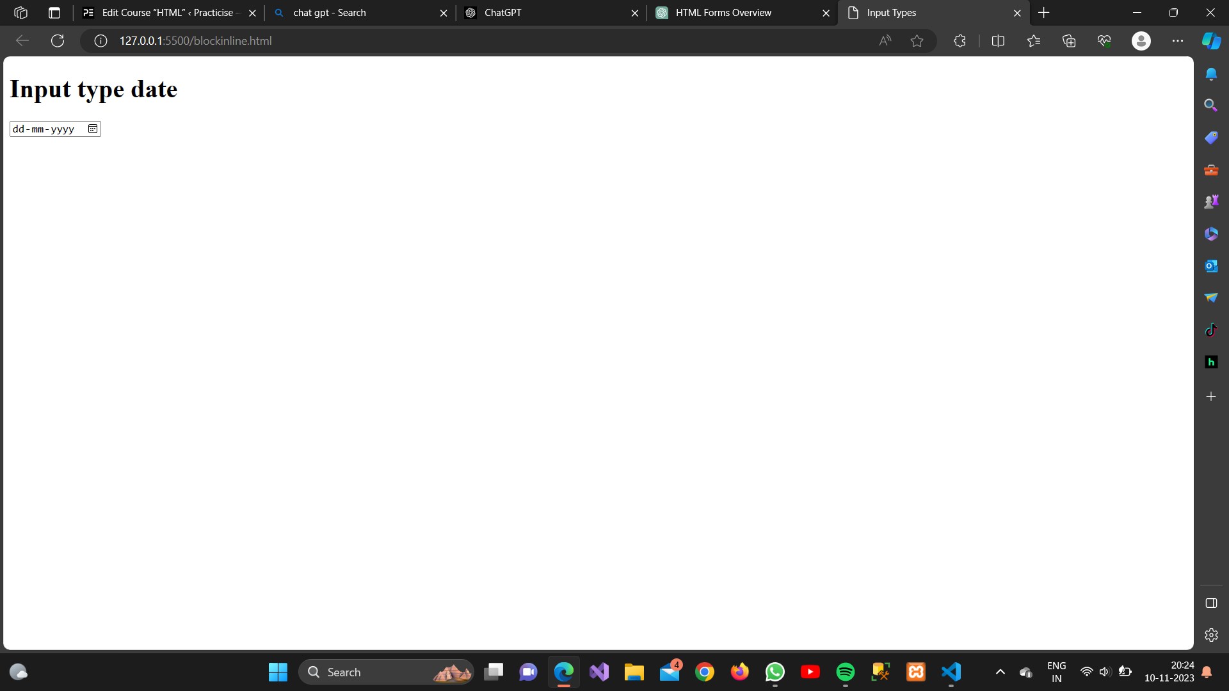Open Microsoft 365 in sidebar

(1211, 234)
